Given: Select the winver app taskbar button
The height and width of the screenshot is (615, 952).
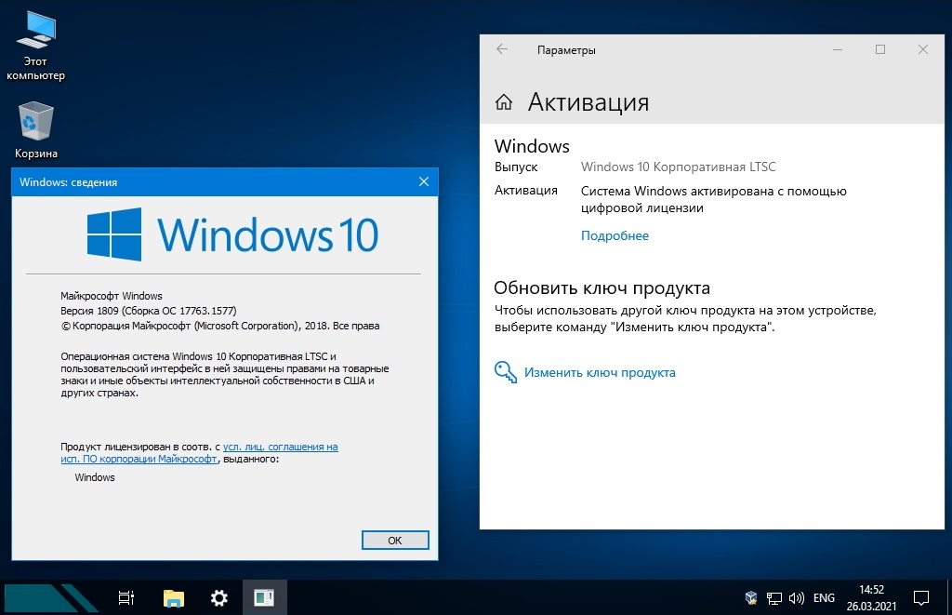Looking at the screenshot, I should [x=265, y=598].
